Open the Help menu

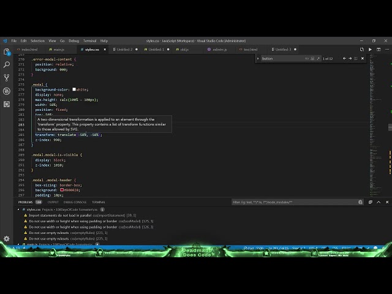coord(104,41)
